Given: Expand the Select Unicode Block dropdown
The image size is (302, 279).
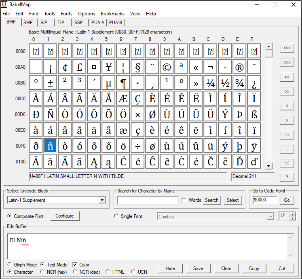Looking at the screenshot, I should (102, 200).
